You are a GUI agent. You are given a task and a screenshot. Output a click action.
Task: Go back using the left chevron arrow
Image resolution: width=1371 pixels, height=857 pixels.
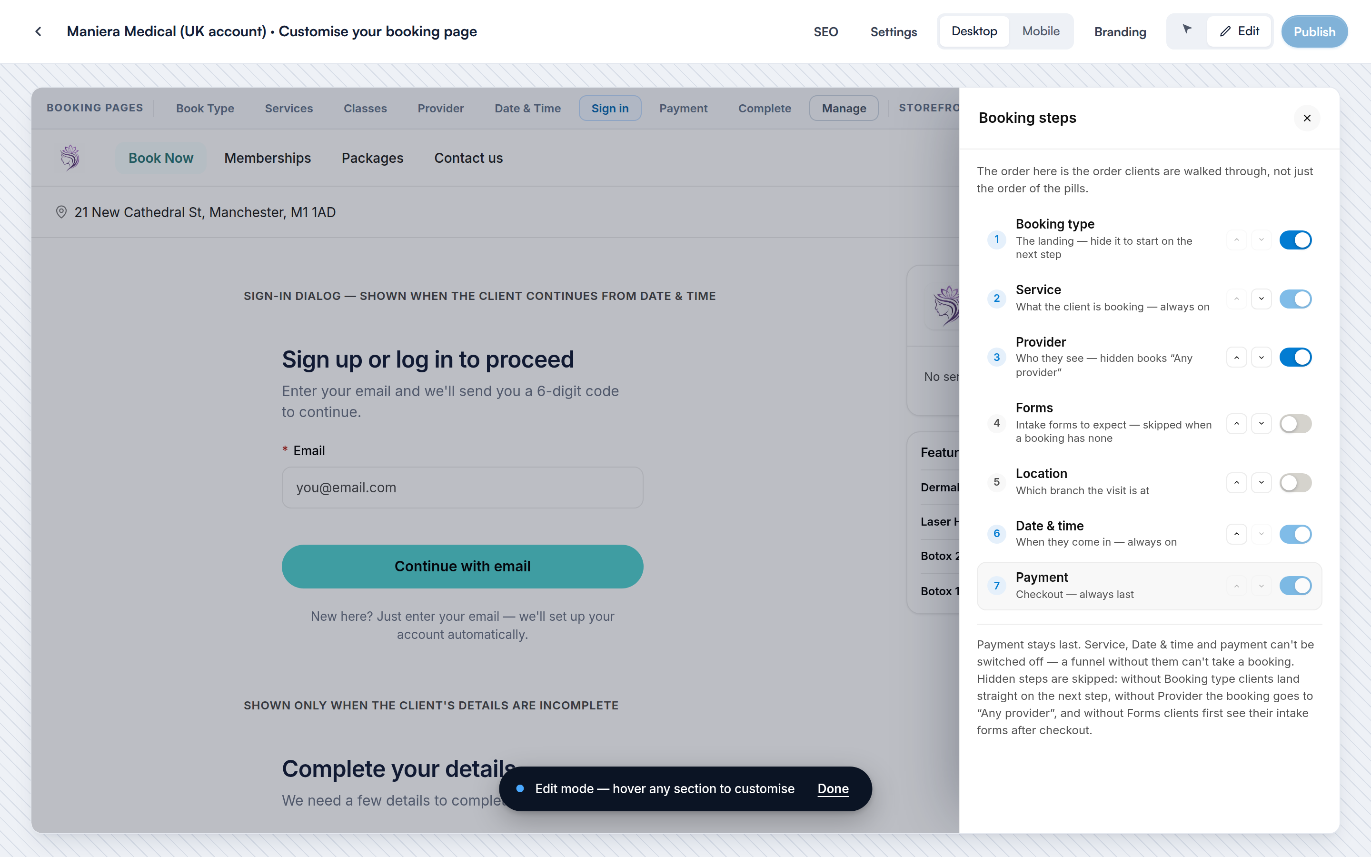[38, 32]
